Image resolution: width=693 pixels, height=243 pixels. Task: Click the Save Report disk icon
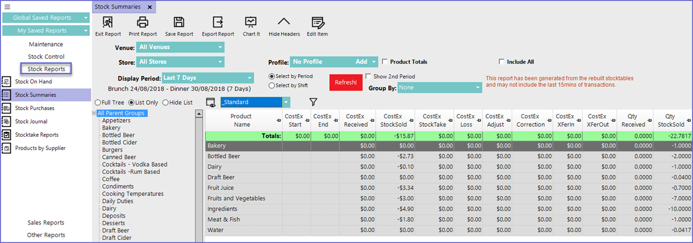[x=179, y=22]
